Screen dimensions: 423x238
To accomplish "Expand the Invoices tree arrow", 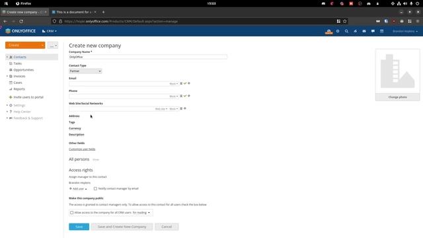I will tap(7, 77).
